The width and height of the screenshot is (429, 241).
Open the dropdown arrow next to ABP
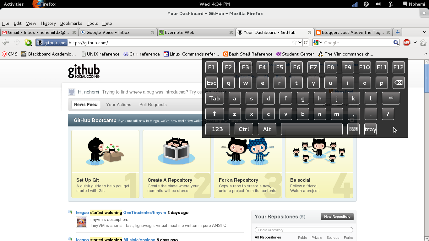(415, 42)
